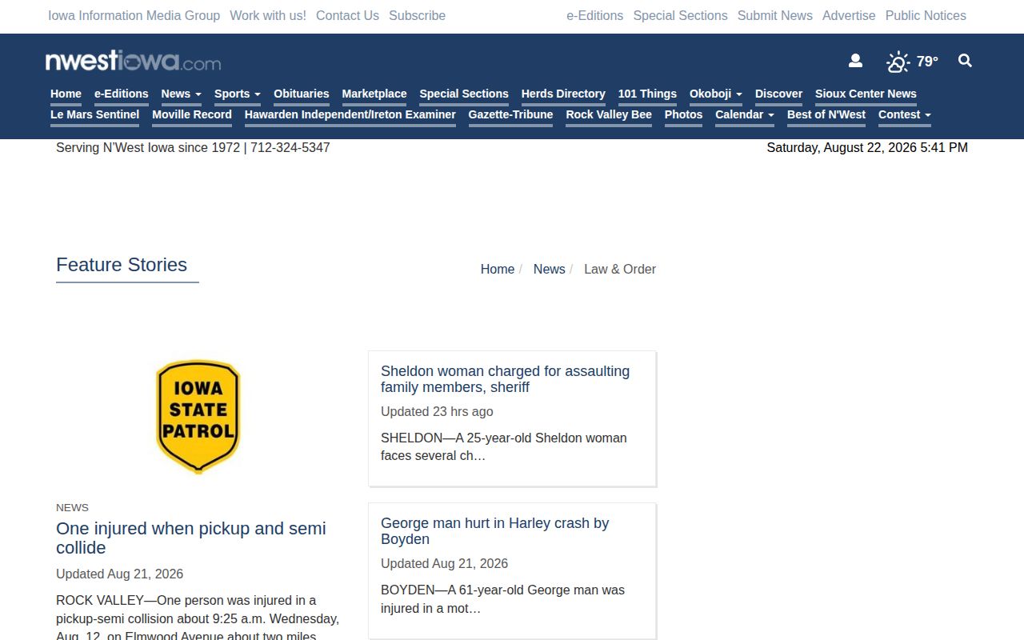Click the Iowa Information Media Group link
Screen dimensions: 1024x640
pos(134,15)
